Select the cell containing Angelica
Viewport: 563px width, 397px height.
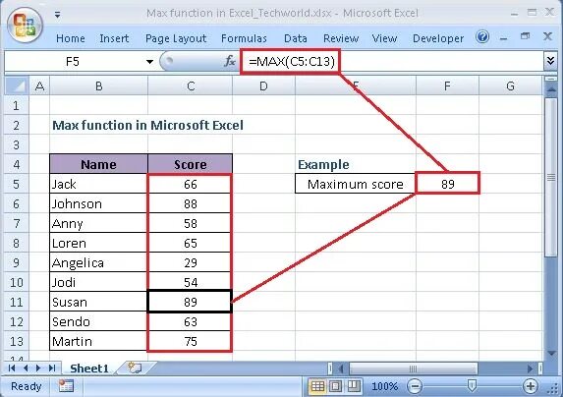[98, 262]
